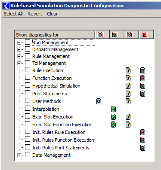Click T icon in Expr. Slot Function Execution row
The width and height of the screenshot is (161, 170).
tap(128, 124)
